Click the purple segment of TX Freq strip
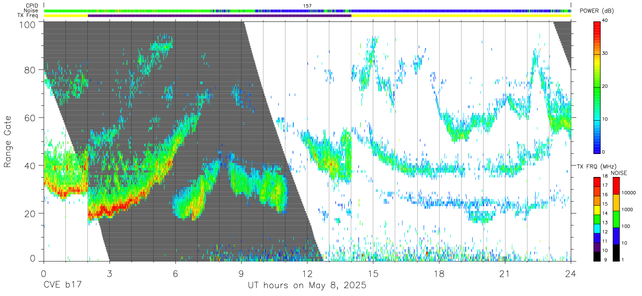642x296 pixels. coord(220,16)
